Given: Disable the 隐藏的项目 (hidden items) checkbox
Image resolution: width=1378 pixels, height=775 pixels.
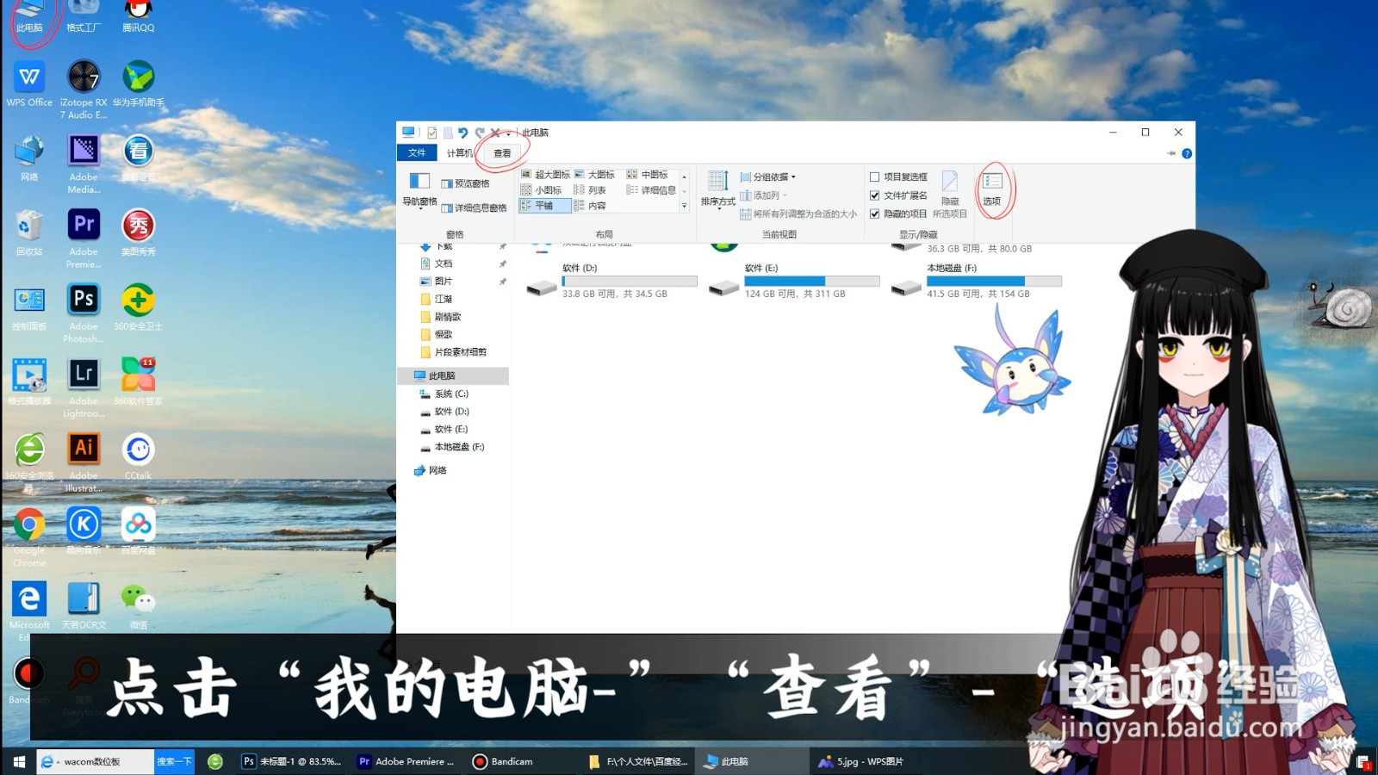Looking at the screenshot, I should (875, 214).
